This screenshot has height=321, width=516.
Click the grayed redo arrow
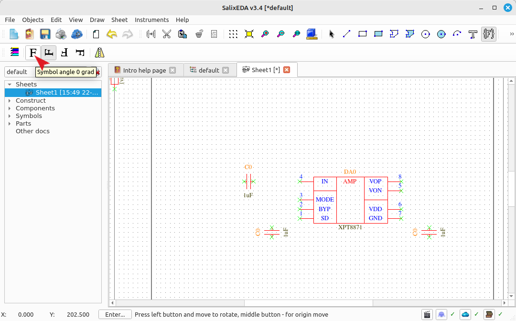128,34
